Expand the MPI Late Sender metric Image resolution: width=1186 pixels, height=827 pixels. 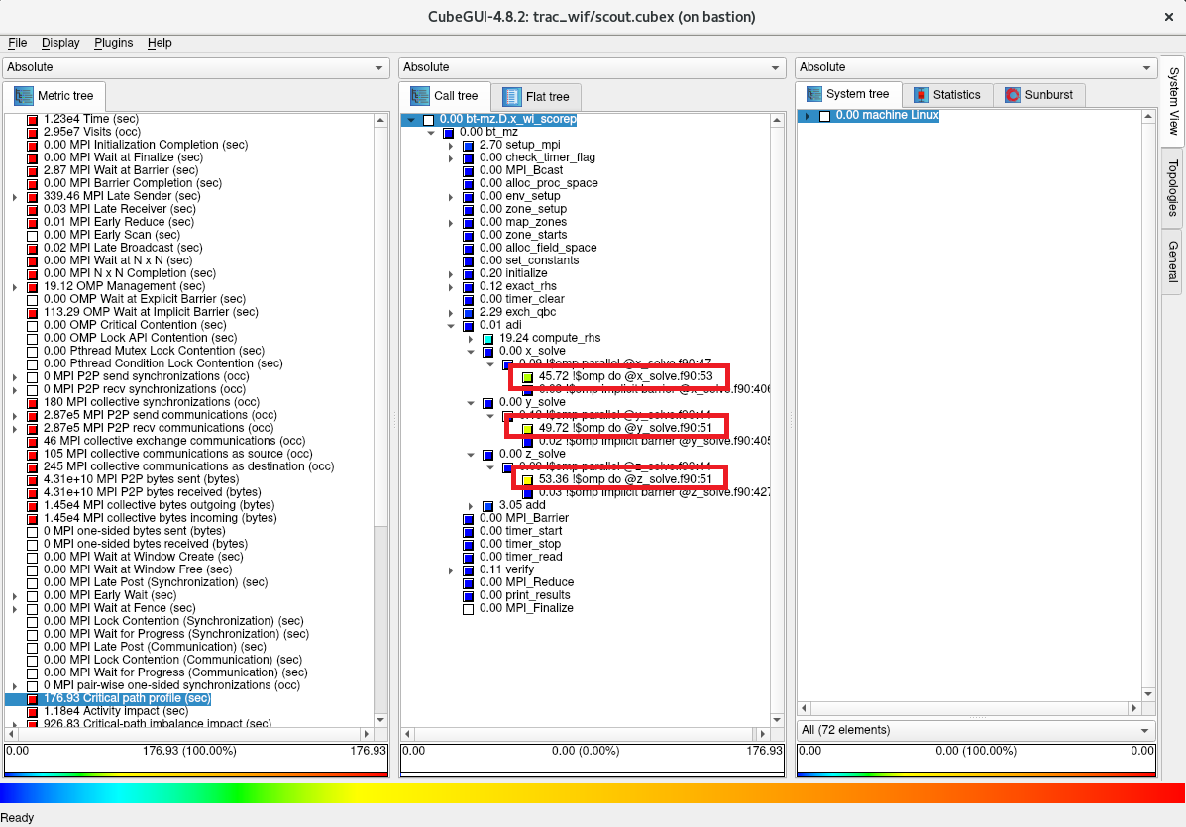pos(15,197)
